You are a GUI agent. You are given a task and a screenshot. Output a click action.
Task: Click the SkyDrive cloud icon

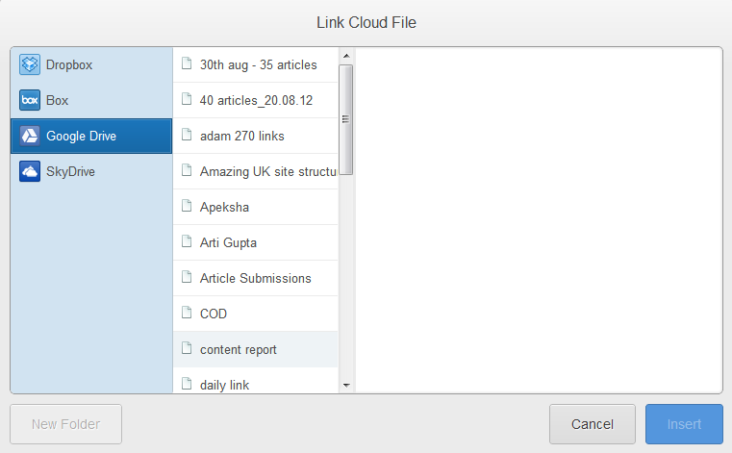click(30, 172)
